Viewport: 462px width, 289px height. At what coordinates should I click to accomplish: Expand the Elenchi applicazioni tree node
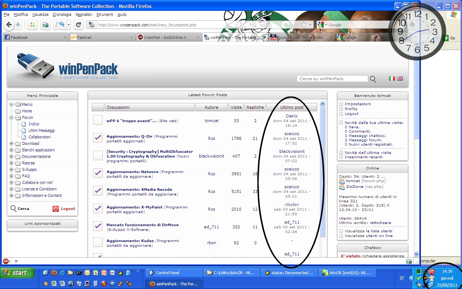[12, 150]
